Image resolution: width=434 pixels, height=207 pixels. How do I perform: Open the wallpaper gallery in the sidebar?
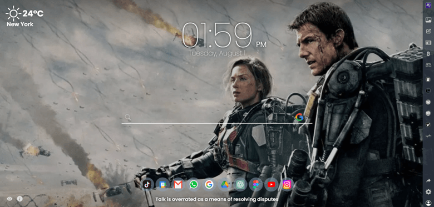click(x=428, y=20)
